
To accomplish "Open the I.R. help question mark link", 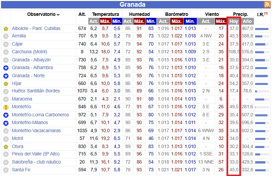I will pyautogui.click(x=266, y=13).
